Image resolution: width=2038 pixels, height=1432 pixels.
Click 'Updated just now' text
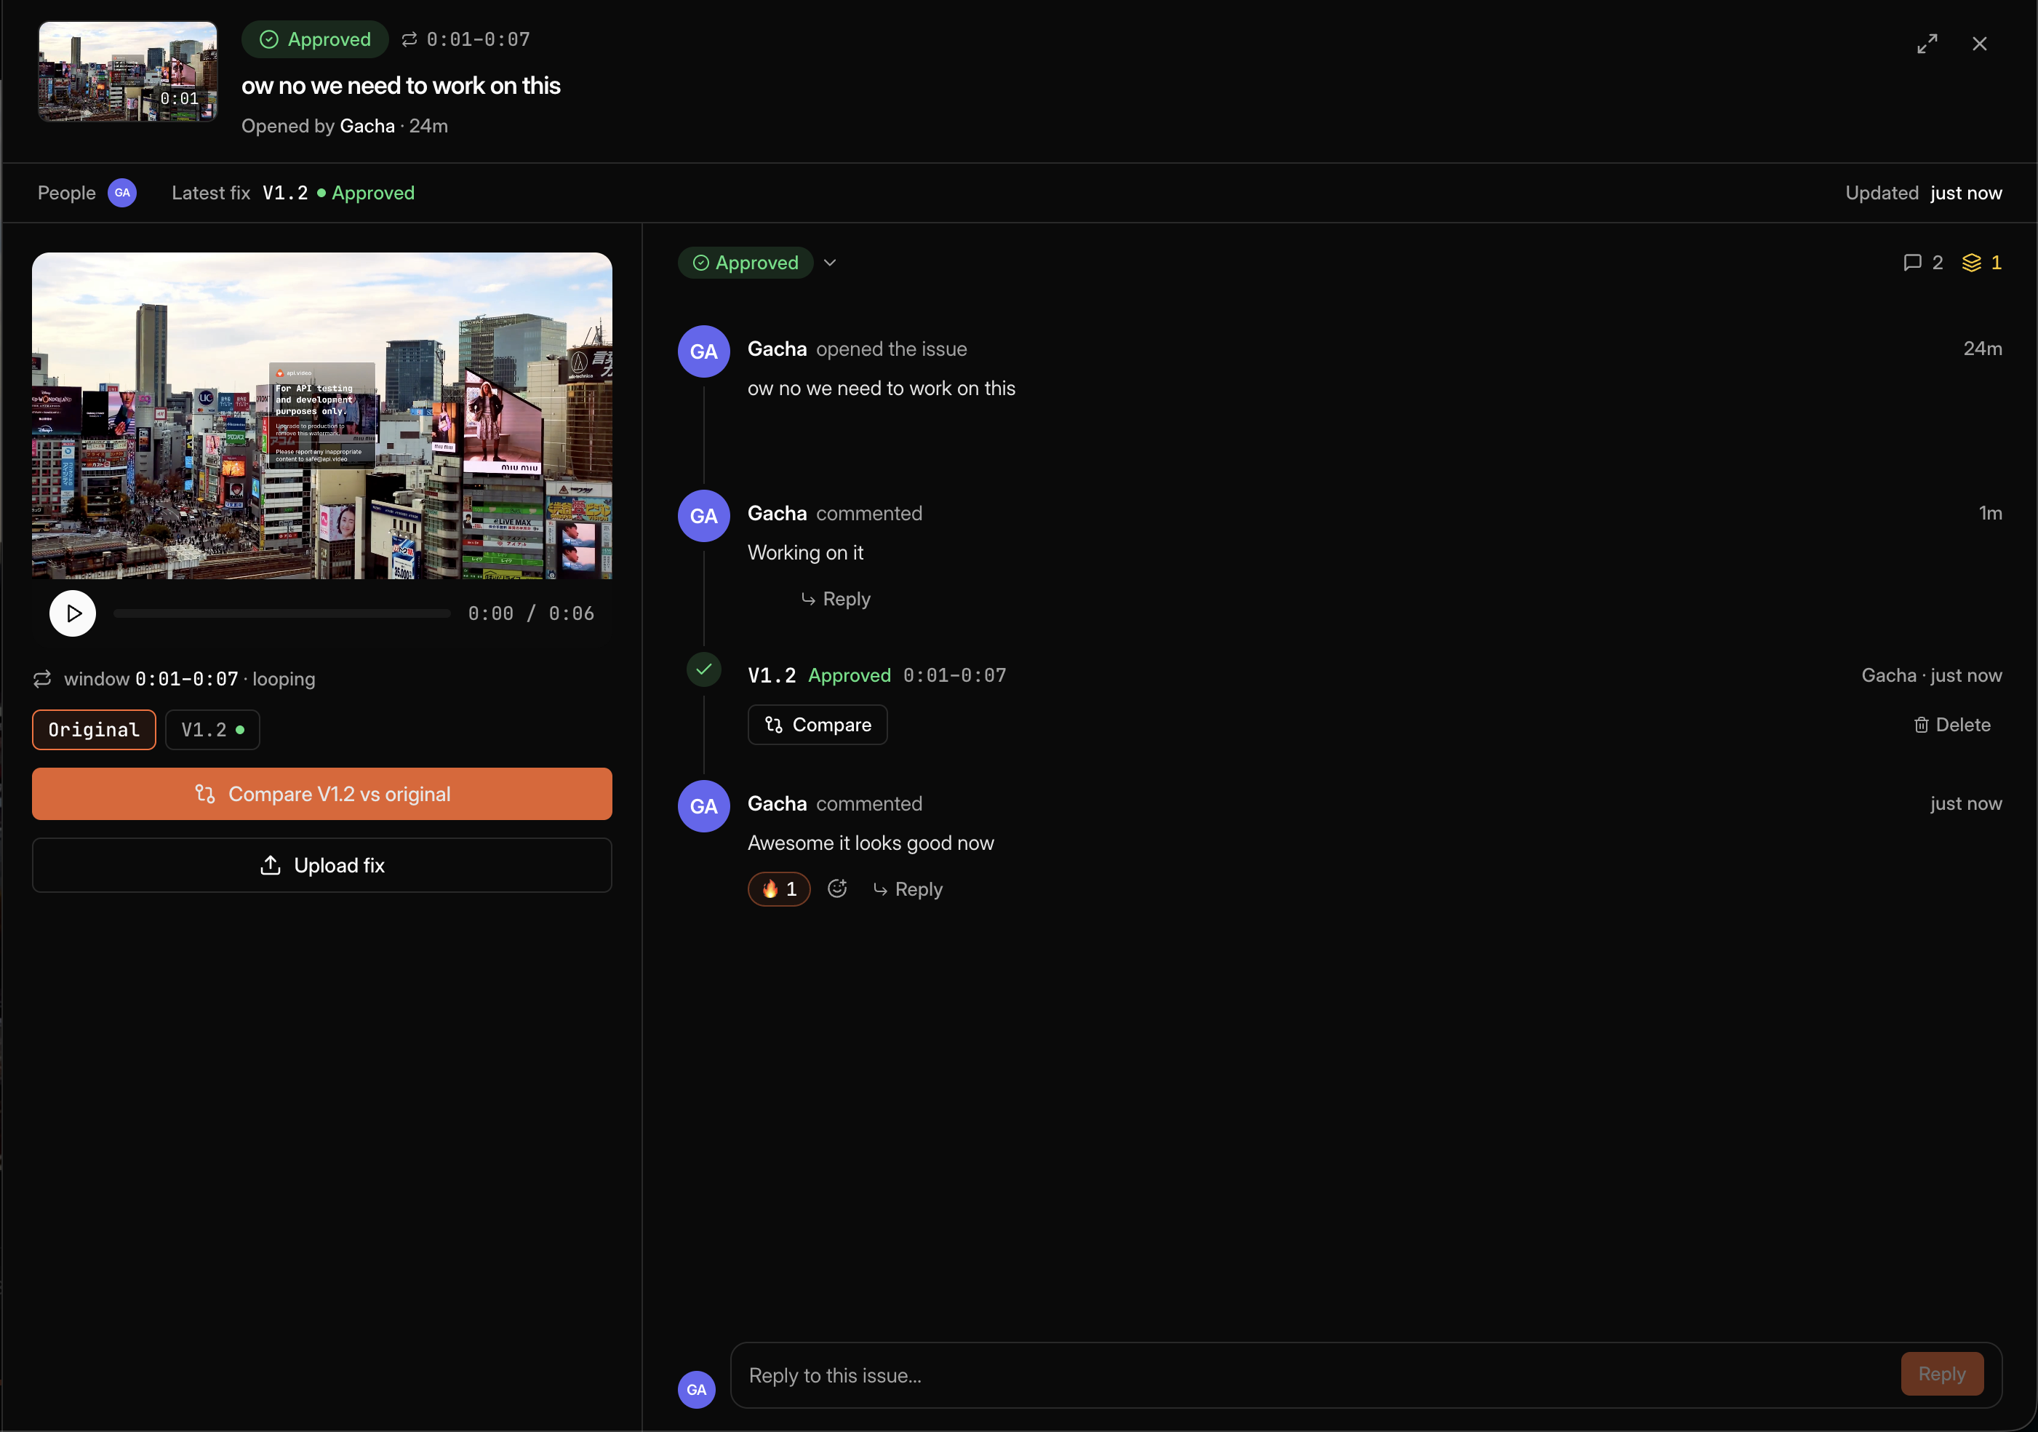point(1924,193)
